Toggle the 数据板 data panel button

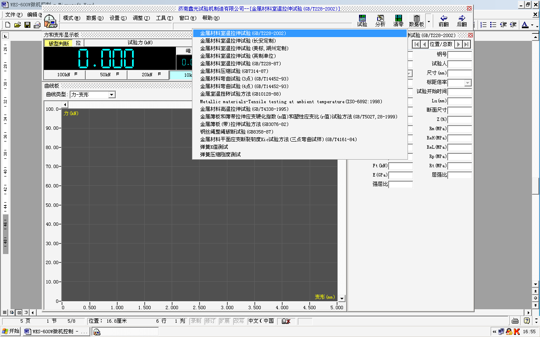tap(416, 20)
